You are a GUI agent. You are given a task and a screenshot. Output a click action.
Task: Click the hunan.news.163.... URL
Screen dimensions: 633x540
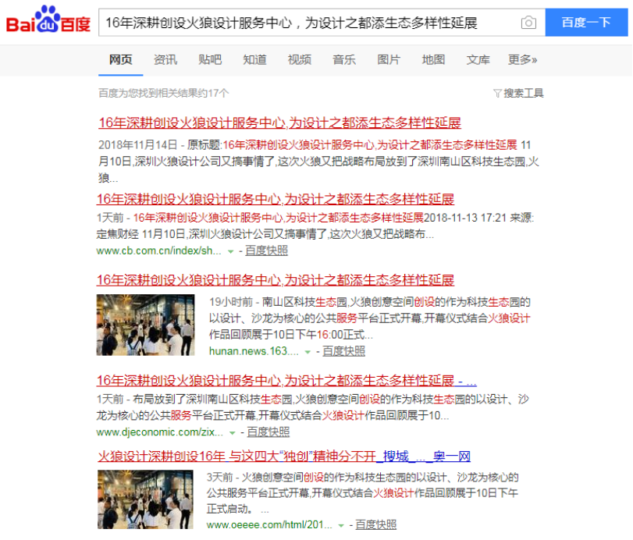click(254, 351)
